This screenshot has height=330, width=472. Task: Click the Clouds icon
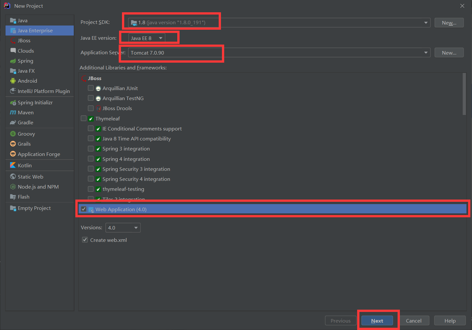click(13, 51)
